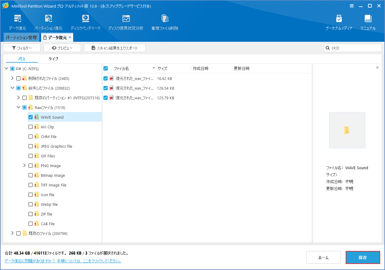This screenshot has width=385, height=270.
Task: Click the search magnifier icon
Action: click(328, 48)
